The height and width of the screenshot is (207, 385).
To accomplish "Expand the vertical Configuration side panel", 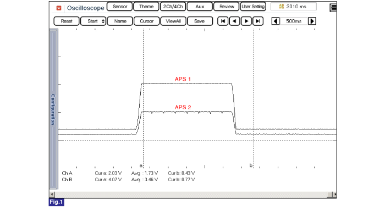I will click(x=53, y=109).
